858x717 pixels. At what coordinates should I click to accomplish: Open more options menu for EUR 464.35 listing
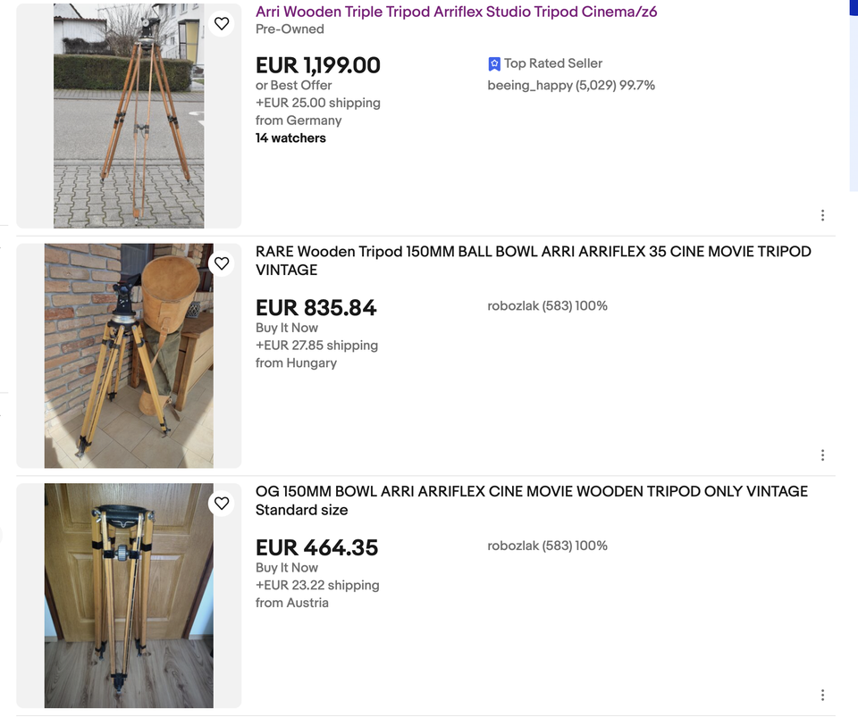(x=822, y=695)
